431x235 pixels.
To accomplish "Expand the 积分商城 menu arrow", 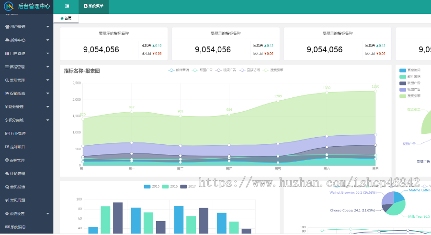I will (47, 120).
